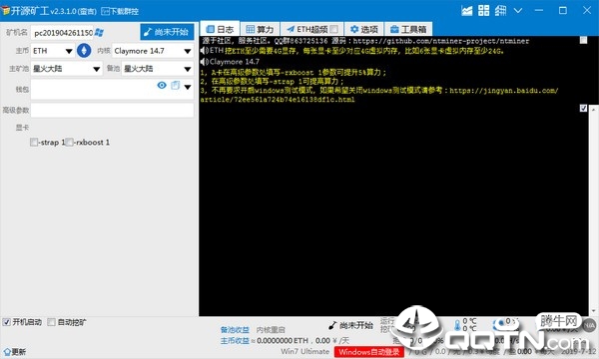This screenshot has height=359, width=599.
Task: Switch to the 算力 hashrate tab
Action: click(260, 29)
